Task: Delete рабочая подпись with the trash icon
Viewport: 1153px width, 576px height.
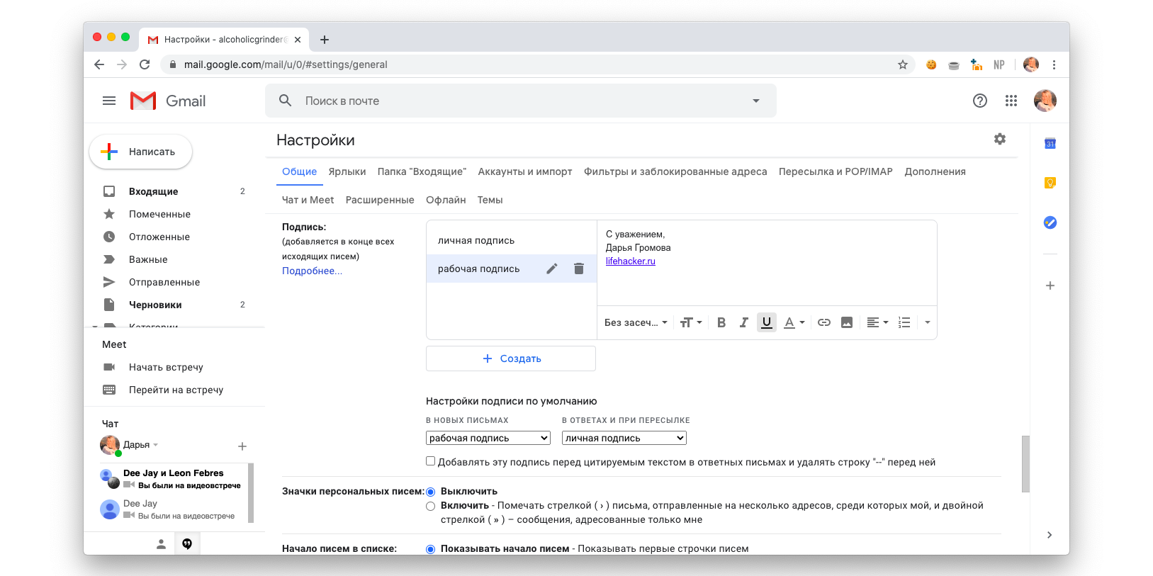Action: (x=579, y=269)
